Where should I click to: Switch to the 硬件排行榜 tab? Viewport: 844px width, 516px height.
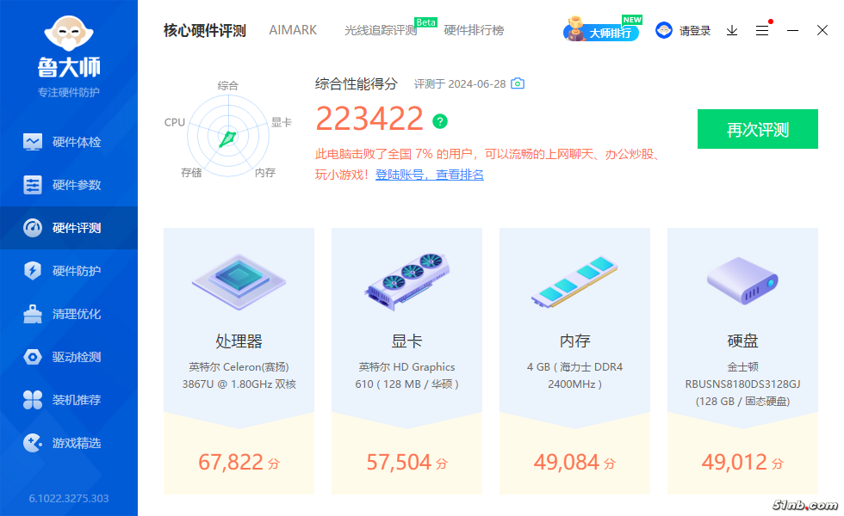[474, 31]
